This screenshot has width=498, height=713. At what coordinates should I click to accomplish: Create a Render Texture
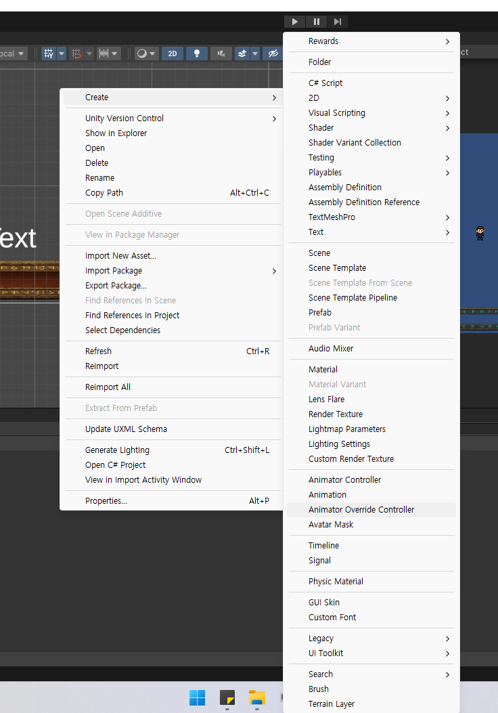pyautogui.click(x=371, y=414)
